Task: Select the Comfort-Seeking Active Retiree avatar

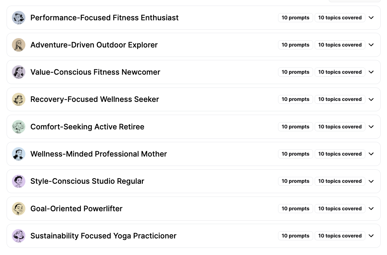Action: click(x=18, y=127)
